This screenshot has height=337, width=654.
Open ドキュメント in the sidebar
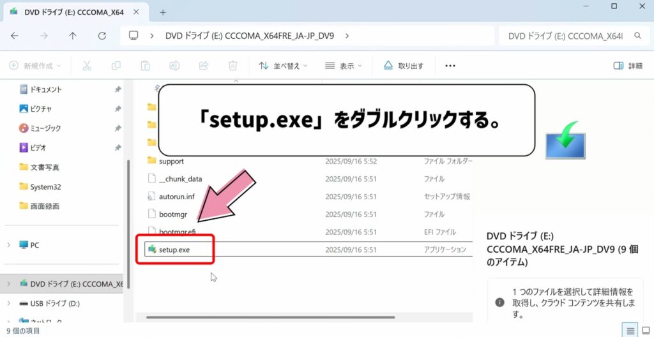(x=45, y=89)
